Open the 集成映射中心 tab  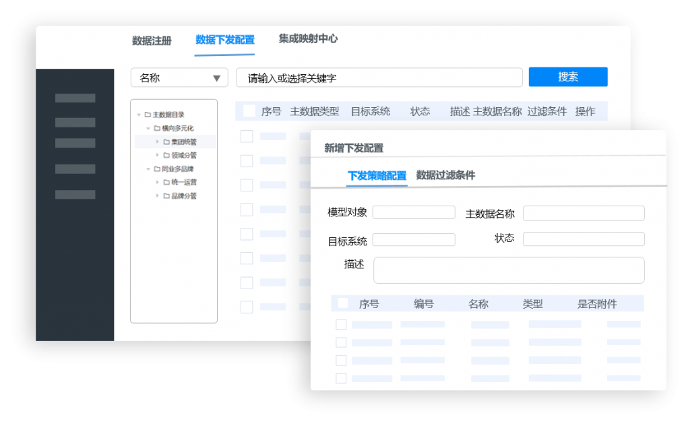(x=308, y=39)
